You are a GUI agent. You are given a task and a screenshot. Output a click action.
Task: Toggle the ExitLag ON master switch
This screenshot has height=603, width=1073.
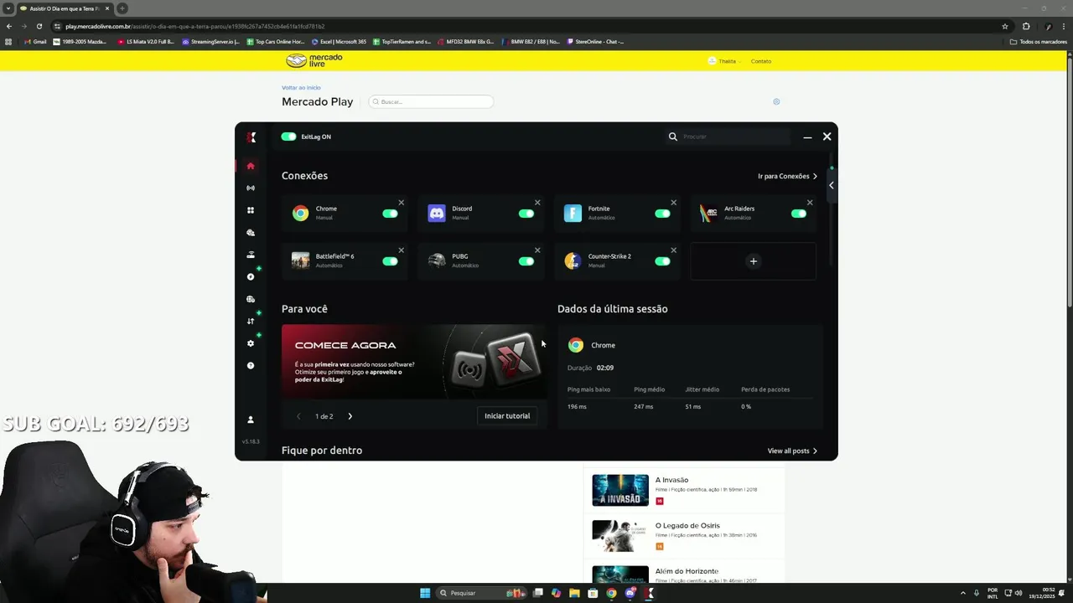(x=288, y=137)
